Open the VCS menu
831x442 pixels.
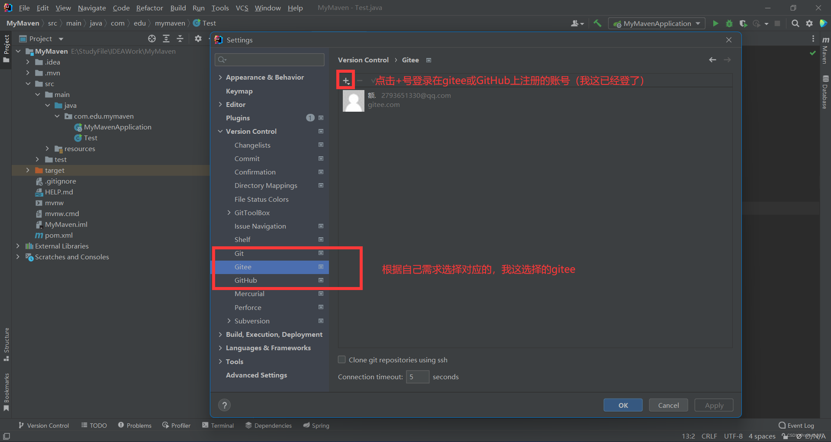tap(242, 8)
